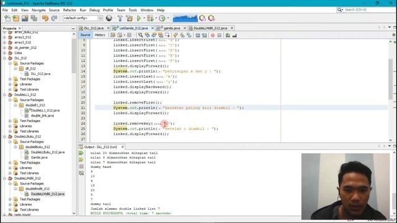Viewport: 397px width, 223px height.
Task: Expand the Coba project node
Action: 4,53
